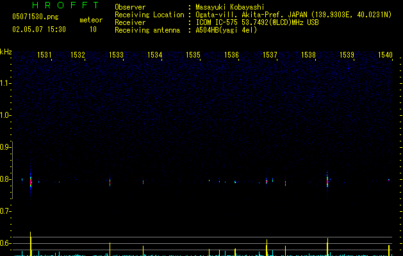Click the tallest yellow power spike before 1531
403x256 pixels.
pos(31,244)
